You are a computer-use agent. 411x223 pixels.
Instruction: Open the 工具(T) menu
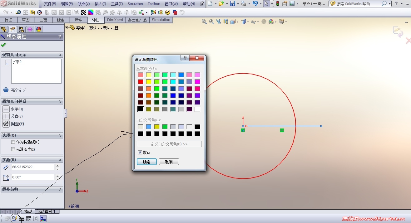[117, 4]
